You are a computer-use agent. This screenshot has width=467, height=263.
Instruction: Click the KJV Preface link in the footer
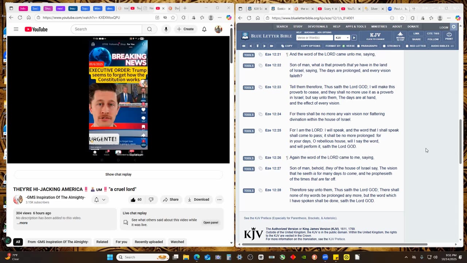(337, 239)
